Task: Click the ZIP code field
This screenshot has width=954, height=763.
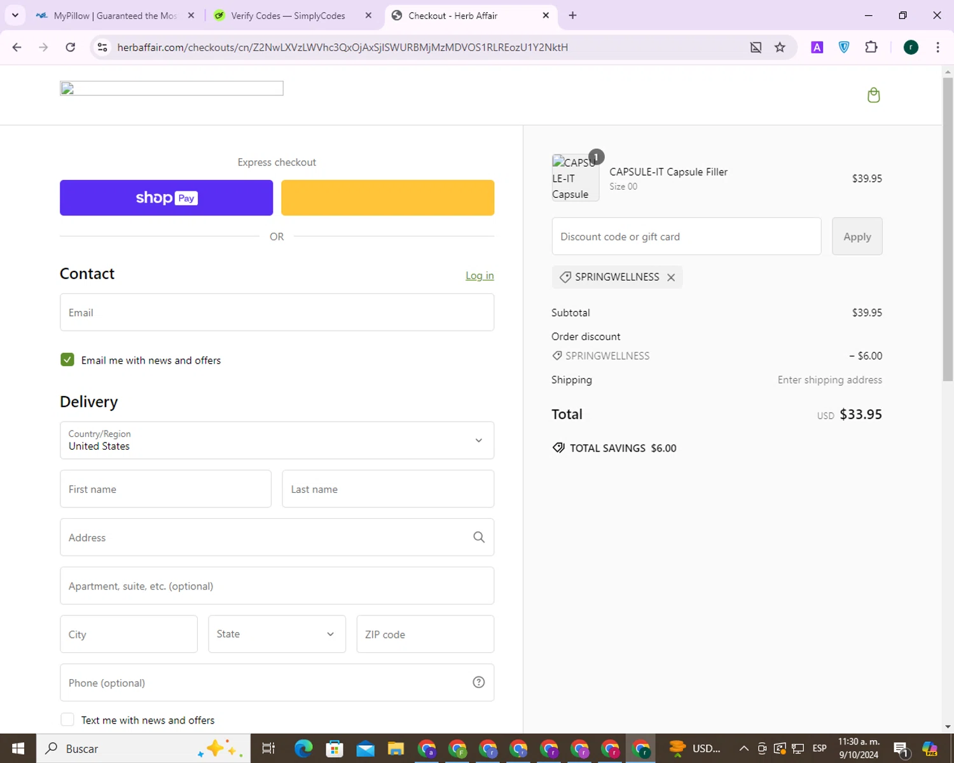Action: (425, 634)
